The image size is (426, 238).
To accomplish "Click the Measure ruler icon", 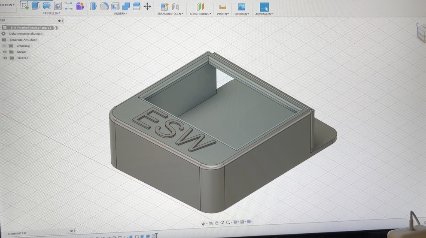I will pos(222,7).
